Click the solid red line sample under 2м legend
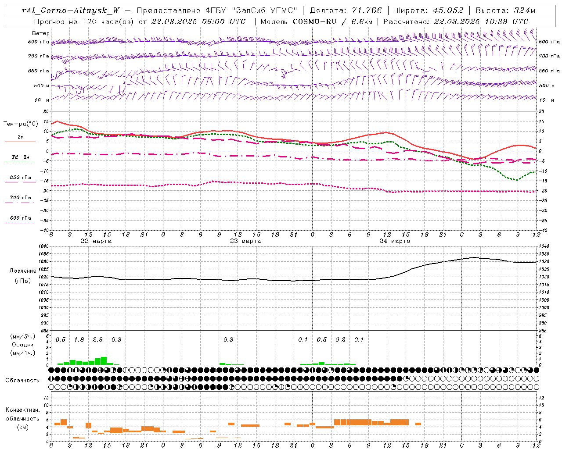This screenshot has width=562, height=449. click(20, 142)
